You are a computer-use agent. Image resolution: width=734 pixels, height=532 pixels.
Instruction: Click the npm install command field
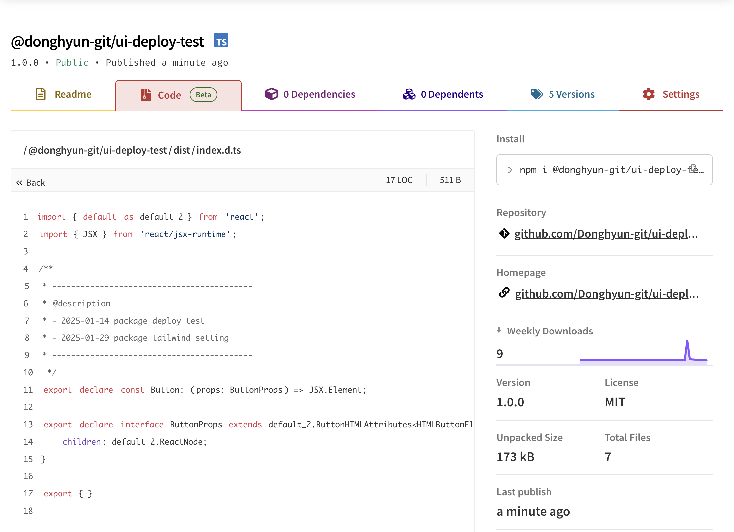[x=595, y=170]
